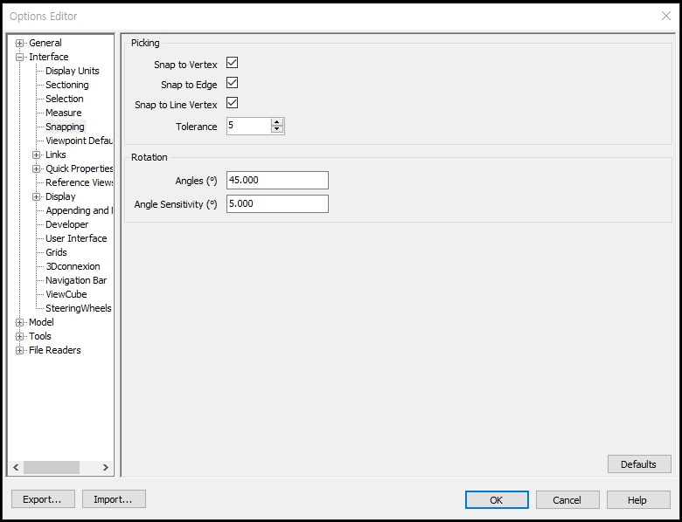Expand the General tree node
Image resolution: width=682 pixels, height=522 pixels.
click(x=20, y=43)
